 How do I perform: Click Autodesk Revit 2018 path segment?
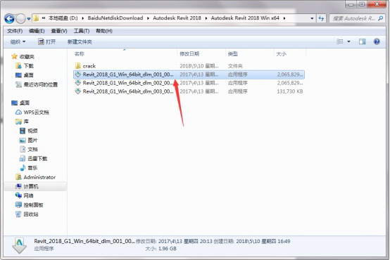(x=177, y=18)
